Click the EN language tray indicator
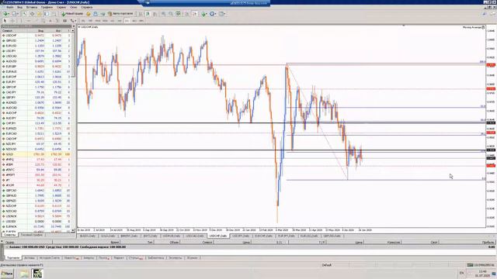This screenshot has width=497, height=279. (461, 273)
